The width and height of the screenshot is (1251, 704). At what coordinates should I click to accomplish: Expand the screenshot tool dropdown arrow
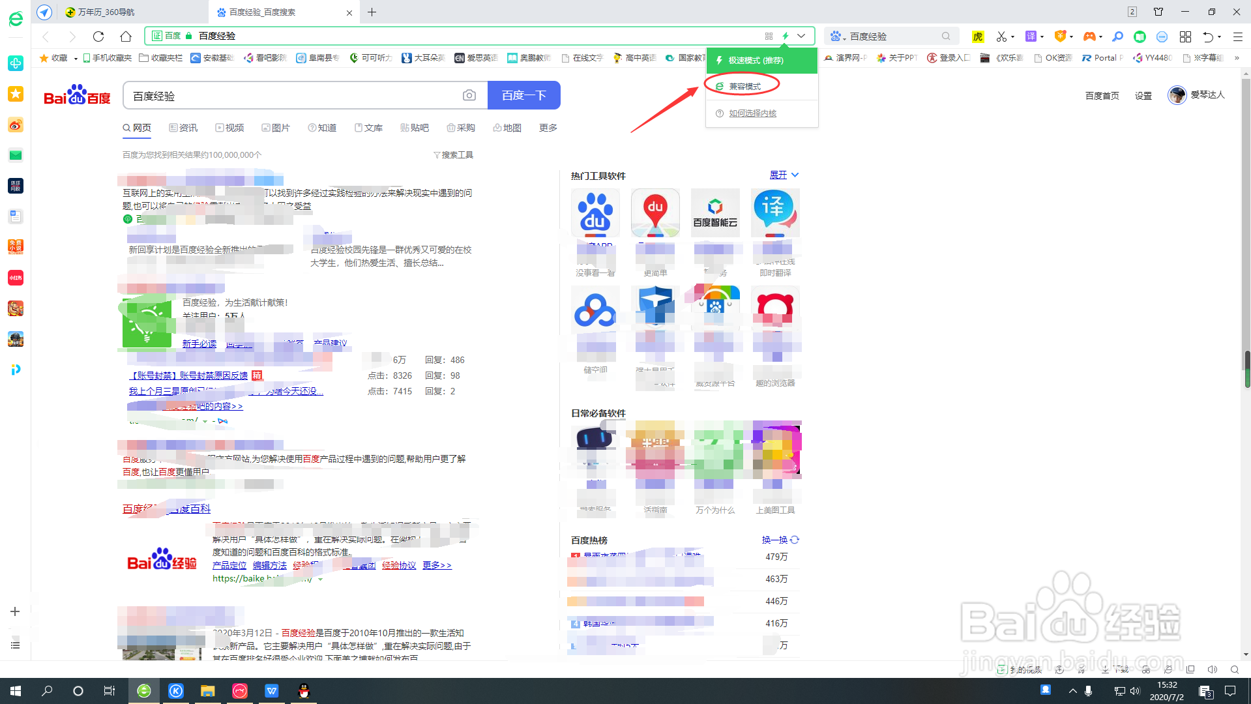[1013, 37]
